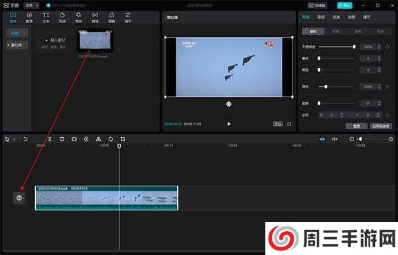This screenshot has width=398, height=255.
Task: Toggle the round track button left of the clip
Action: (x=19, y=198)
